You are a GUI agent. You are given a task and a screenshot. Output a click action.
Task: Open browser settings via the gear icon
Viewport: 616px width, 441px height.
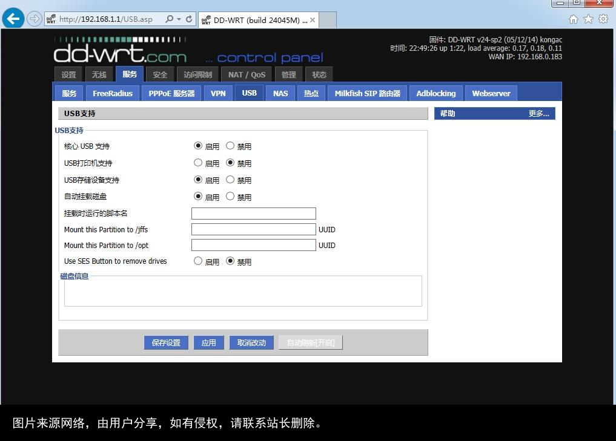[602, 19]
